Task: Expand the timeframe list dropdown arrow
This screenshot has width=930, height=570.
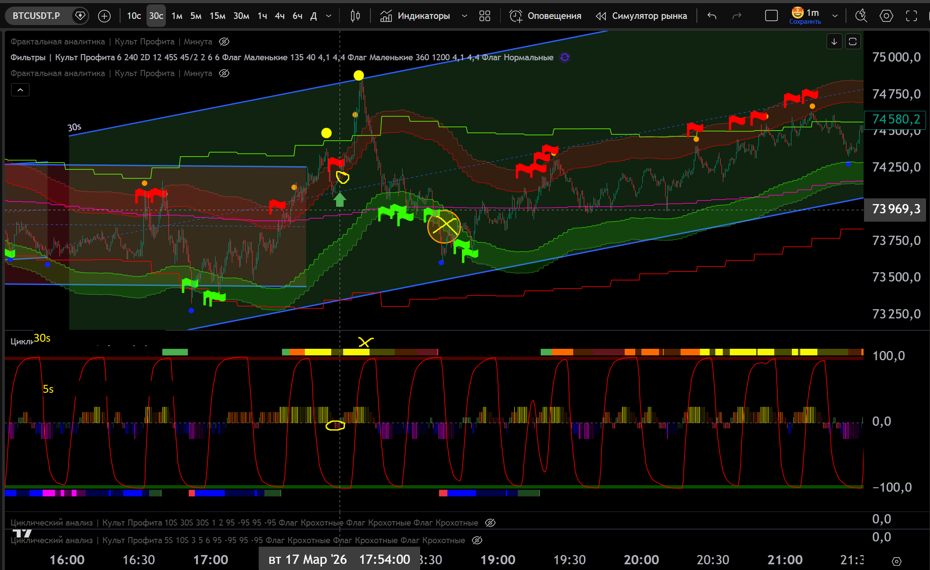Action: pos(329,16)
